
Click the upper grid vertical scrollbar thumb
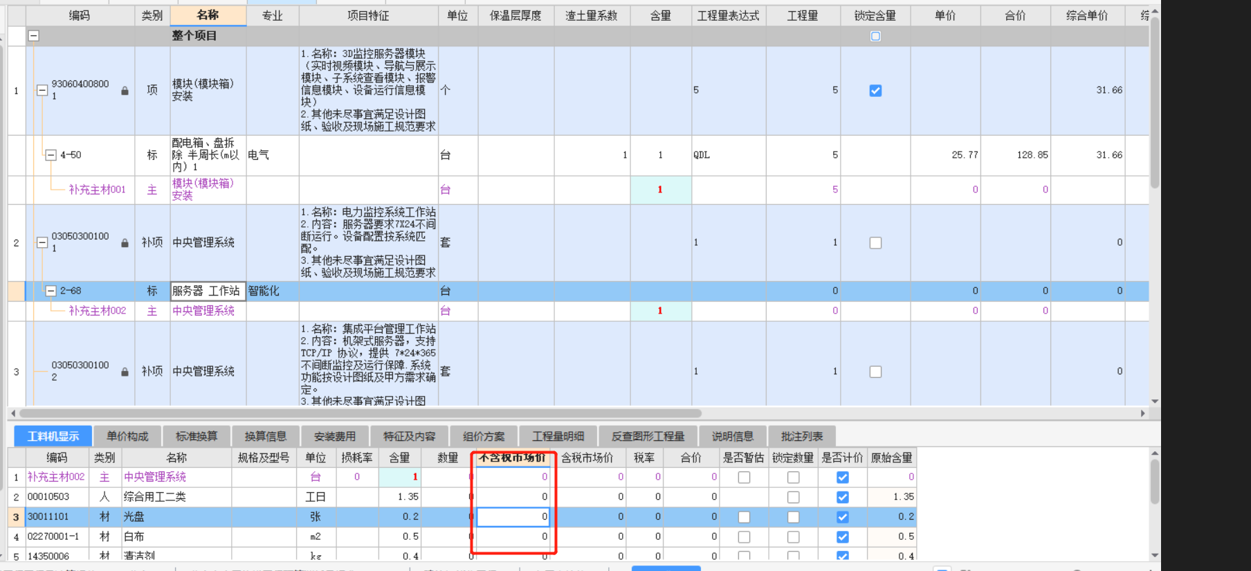1155,102
